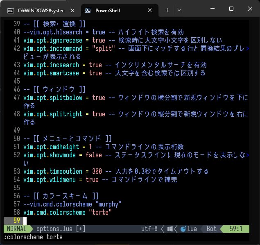This screenshot has width=260, height=245.
Task: Open the new tab profile dropdown
Action: (179, 10)
